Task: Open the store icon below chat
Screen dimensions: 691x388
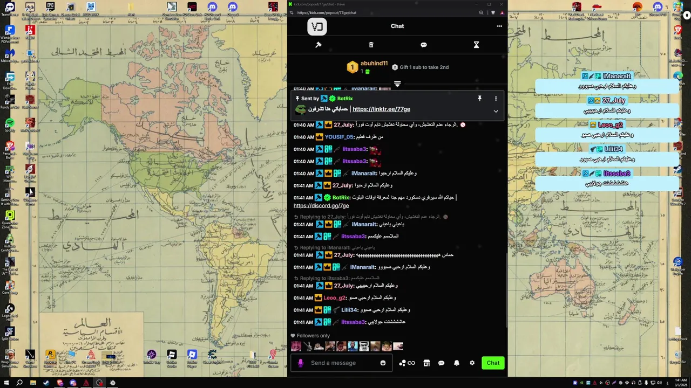Action: [426, 363]
